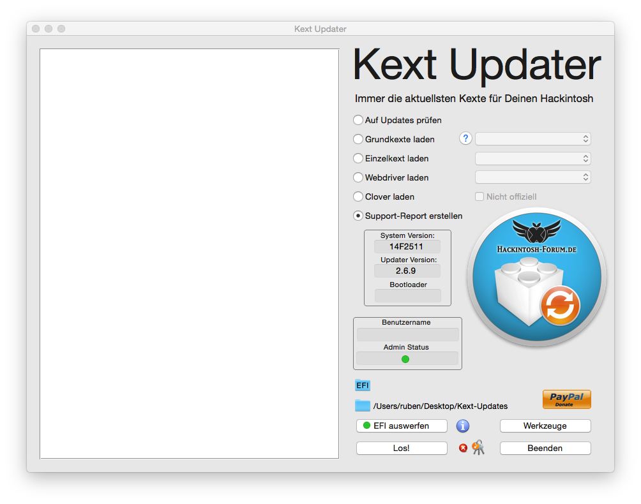Expand the Webdriver laden dropdown
The height and width of the screenshot is (504, 641).
(532, 177)
